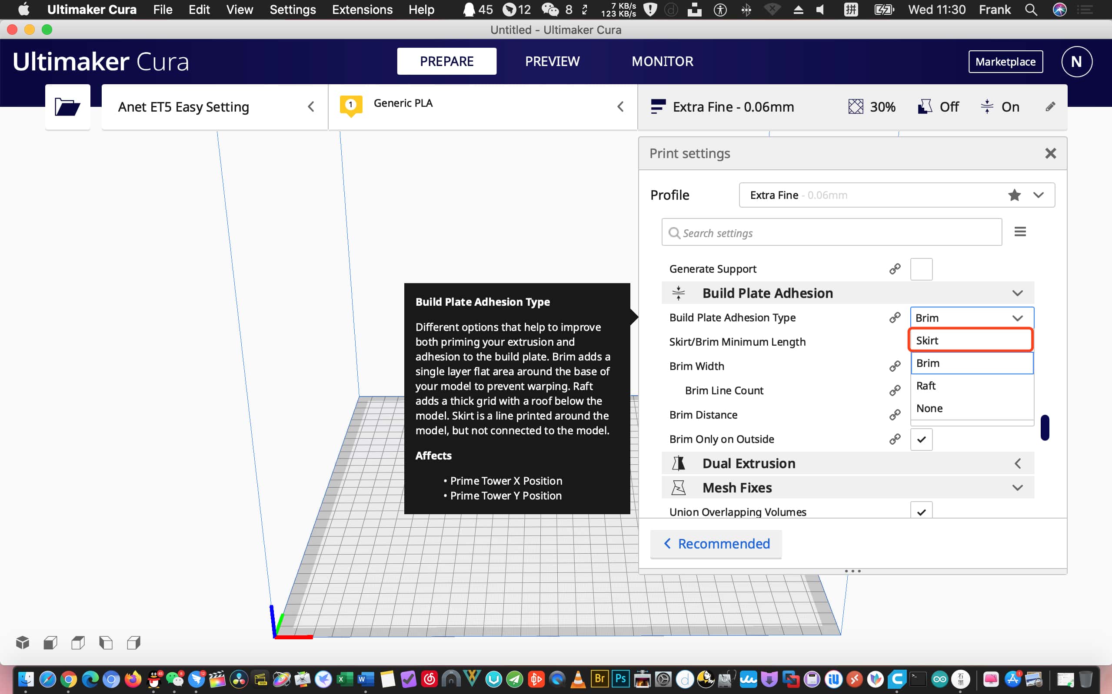Open the Extensions menu
This screenshot has height=694, width=1112.
tap(362, 10)
